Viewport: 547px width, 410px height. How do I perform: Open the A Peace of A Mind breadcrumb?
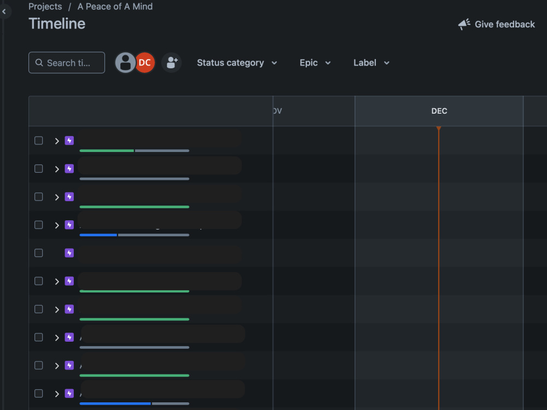coord(115,7)
